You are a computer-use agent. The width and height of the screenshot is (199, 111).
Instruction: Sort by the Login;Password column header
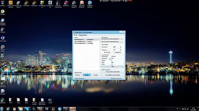point(80,39)
